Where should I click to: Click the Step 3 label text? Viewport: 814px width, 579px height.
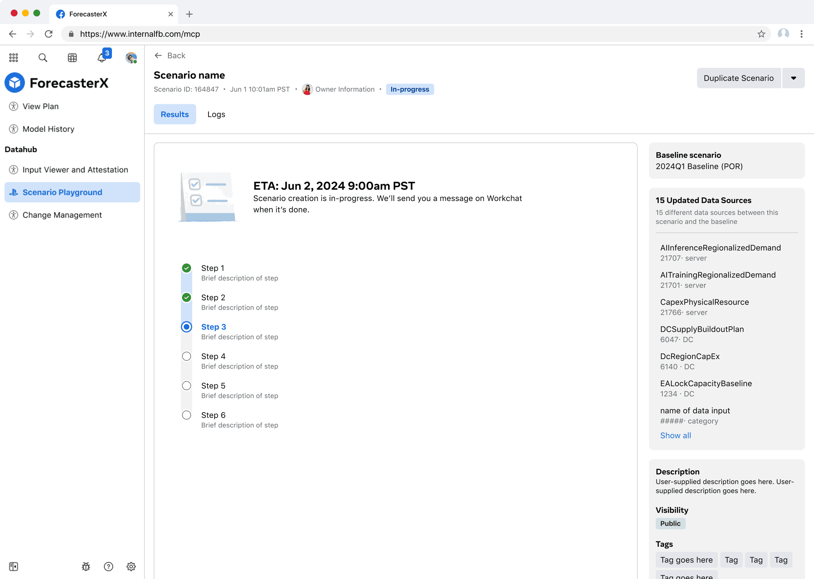click(x=213, y=327)
